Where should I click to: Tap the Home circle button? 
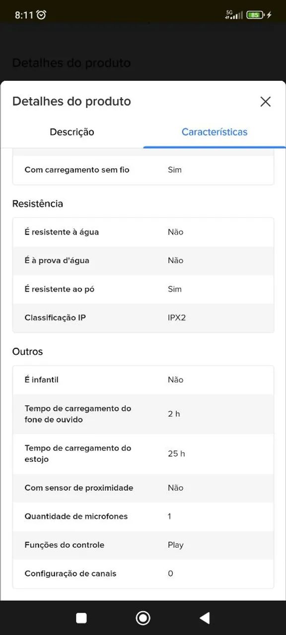143,618
